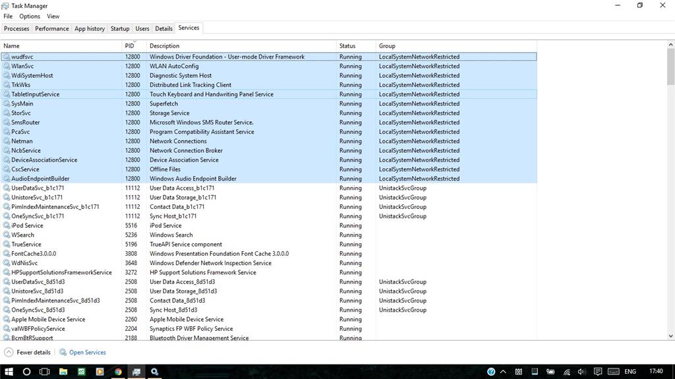Click the touch keyboard tray icon
This screenshot has height=379, width=675.
[614, 372]
